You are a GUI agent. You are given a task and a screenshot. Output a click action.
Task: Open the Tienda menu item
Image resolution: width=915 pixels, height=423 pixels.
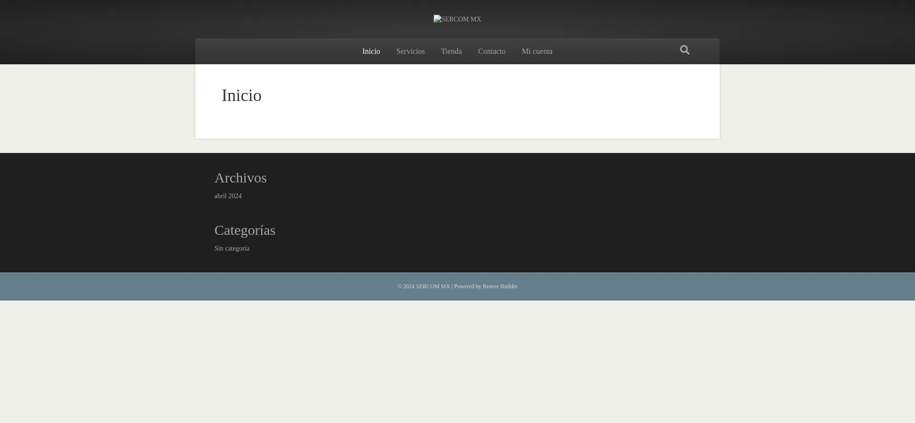tap(451, 51)
